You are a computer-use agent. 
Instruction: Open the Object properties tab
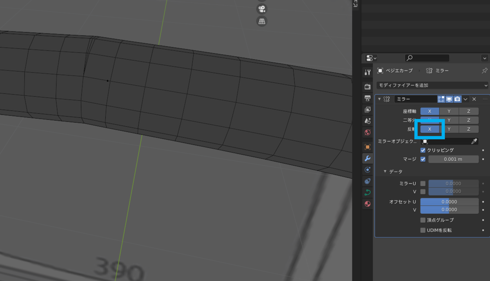367,147
